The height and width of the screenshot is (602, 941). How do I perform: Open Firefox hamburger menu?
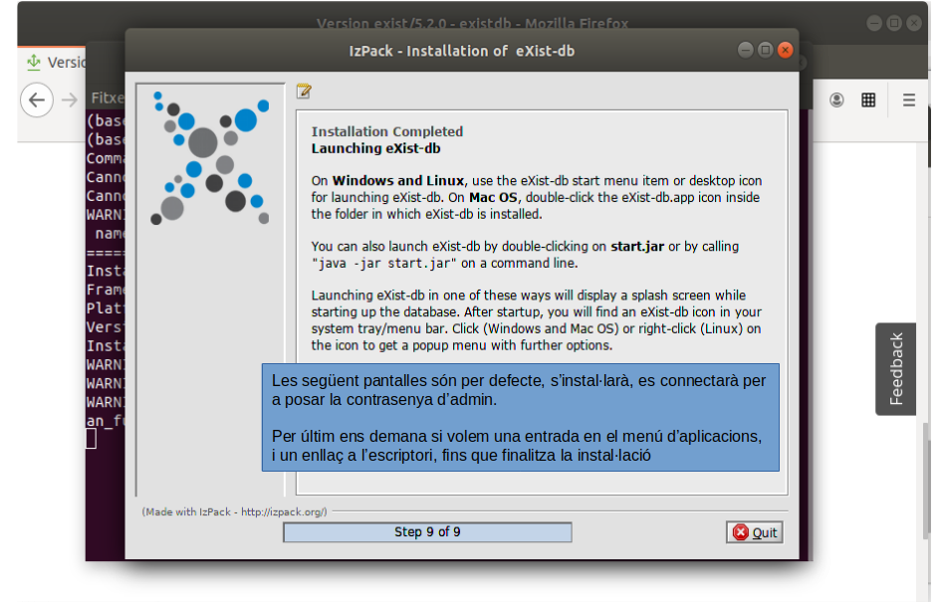[909, 100]
